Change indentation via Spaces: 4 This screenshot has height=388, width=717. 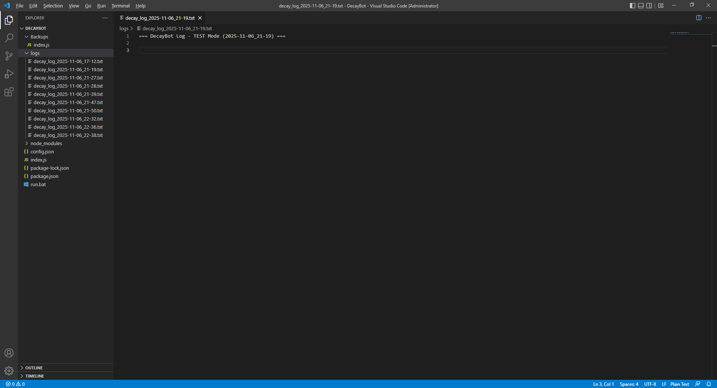pyautogui.click(x=629, y=384)
